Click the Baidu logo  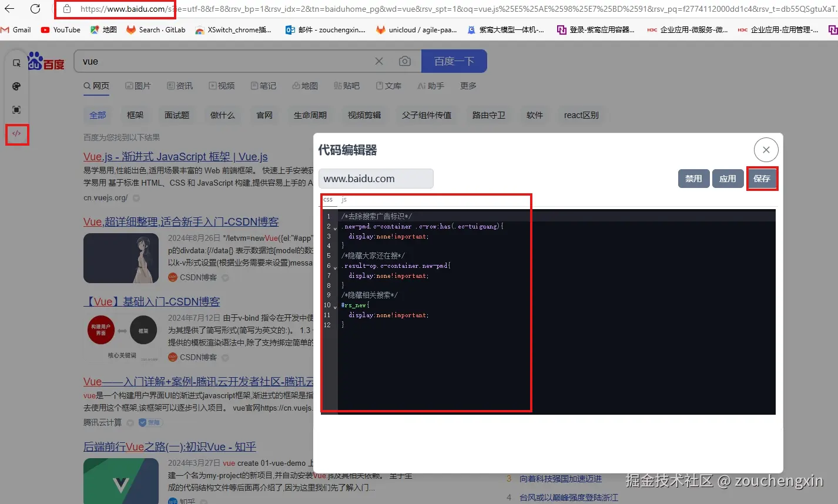point(46,61)
